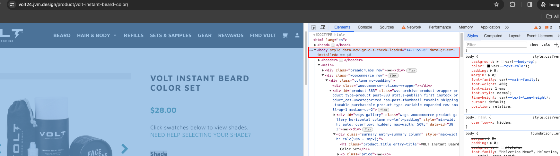Click the --body-bg background color swatch
The width and height of the screenshot is (560, 156).
click(503, 62)
